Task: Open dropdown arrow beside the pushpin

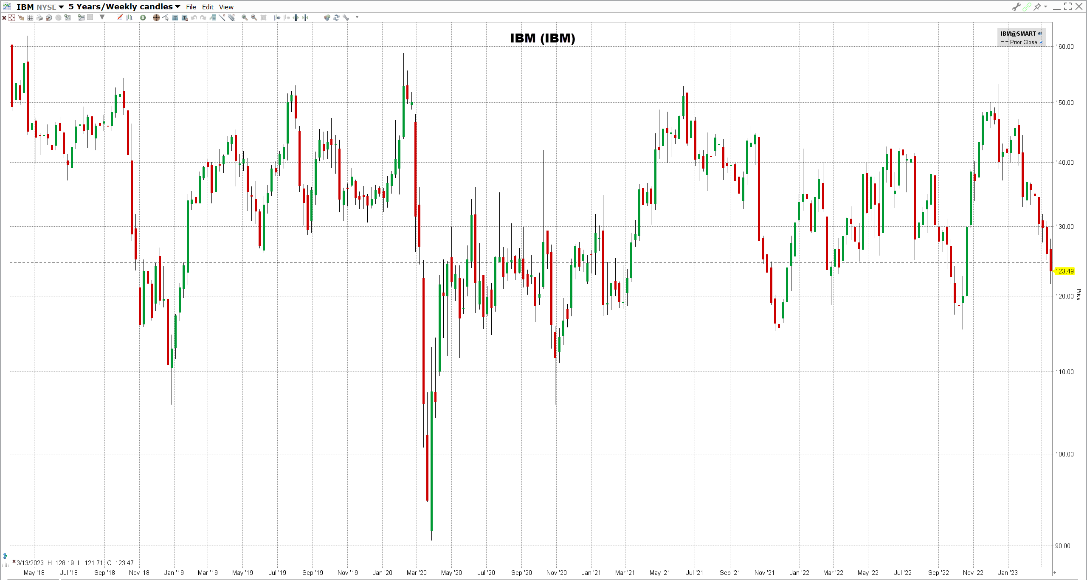Action: point(1045,7)
